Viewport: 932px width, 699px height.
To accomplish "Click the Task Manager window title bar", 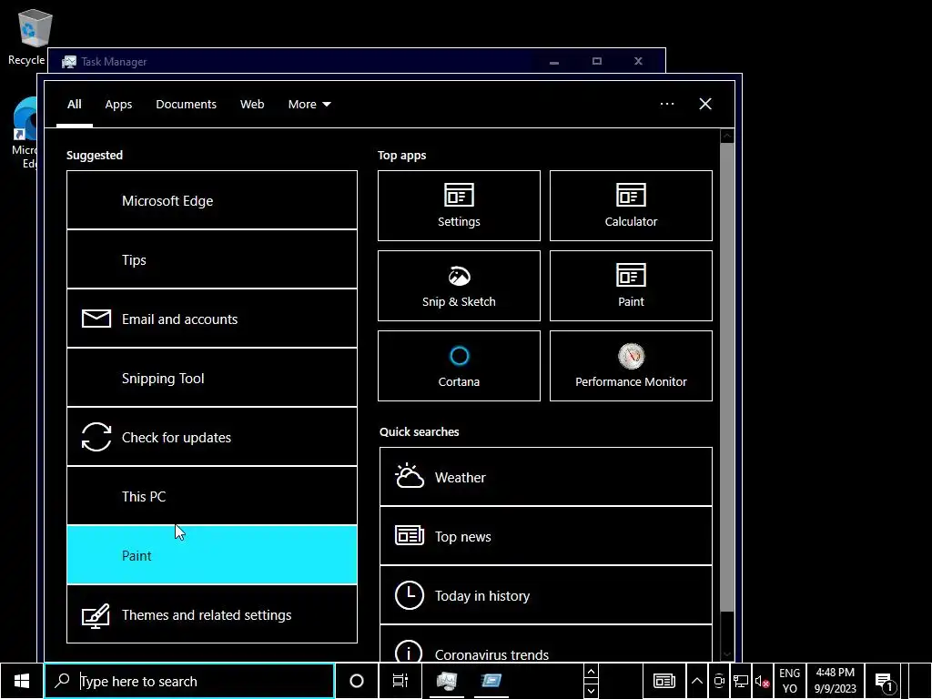I will coord(357,61).
